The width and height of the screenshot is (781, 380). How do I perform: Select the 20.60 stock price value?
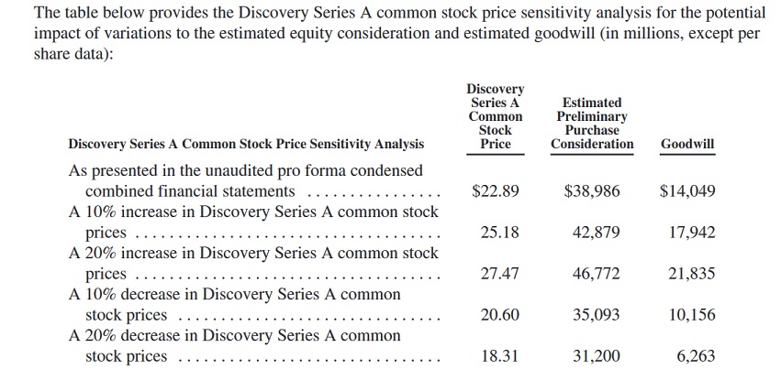pyautogui.click(x=500, y=315)
